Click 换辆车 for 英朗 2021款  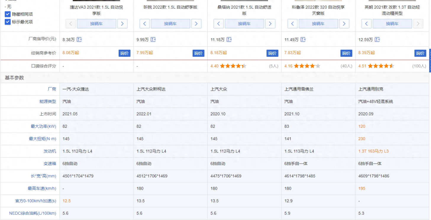pos(392,24)
